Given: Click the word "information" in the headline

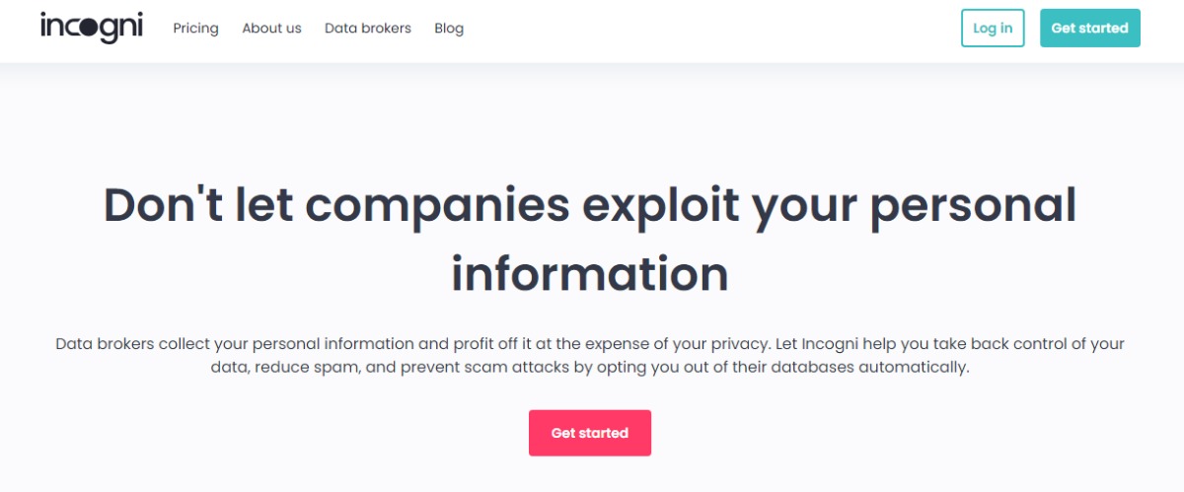Looking at the screenshot, I should click(x=589, y=273).
